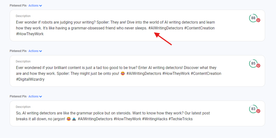The image size is (276, 138).
Task: Click into the 'Ever wonder if robots' description
Action: (115, 28)
